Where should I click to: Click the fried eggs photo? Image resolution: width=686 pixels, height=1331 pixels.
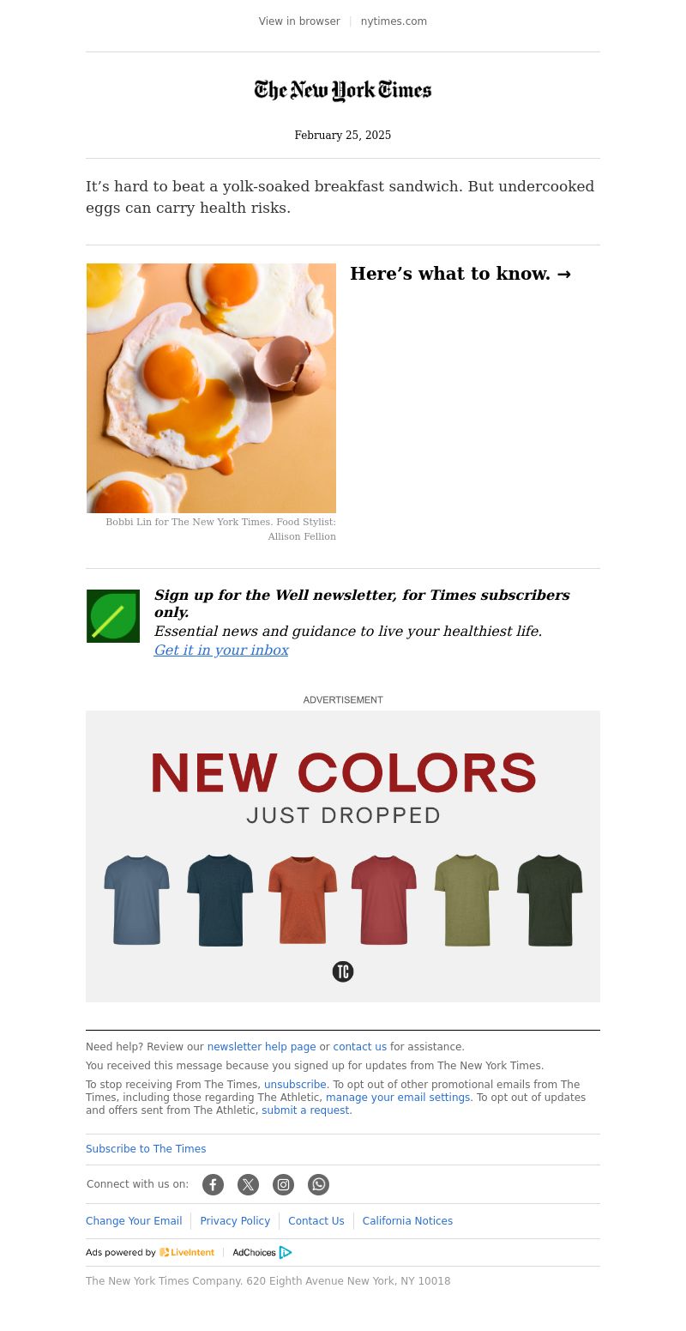point(211,388)
